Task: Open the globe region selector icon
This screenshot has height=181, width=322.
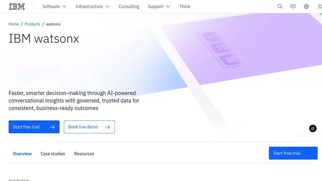Action: click(x=306, y=6)
